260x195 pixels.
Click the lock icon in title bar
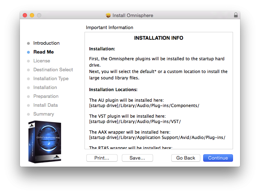pos(235,15)
